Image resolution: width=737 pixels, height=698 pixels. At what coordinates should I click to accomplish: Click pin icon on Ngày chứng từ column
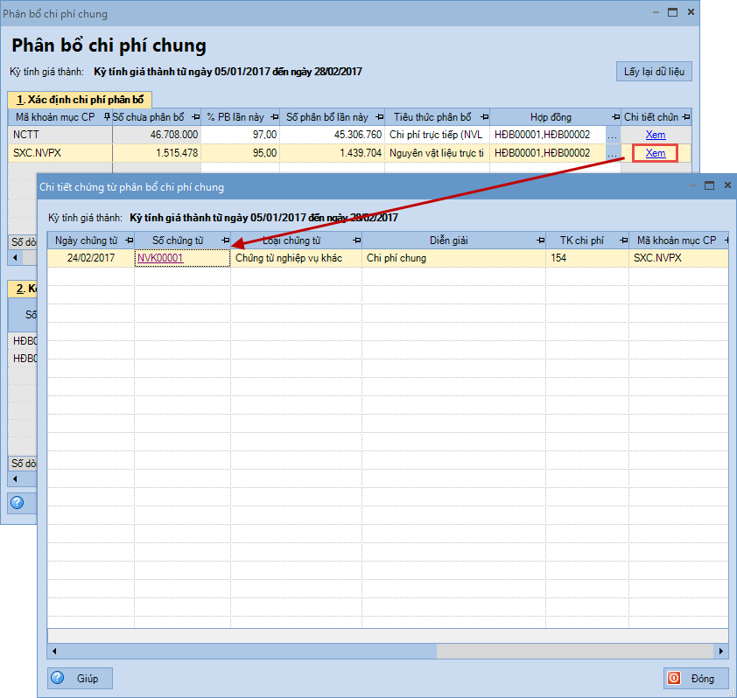pyautogui.click(x=129, y=241)
